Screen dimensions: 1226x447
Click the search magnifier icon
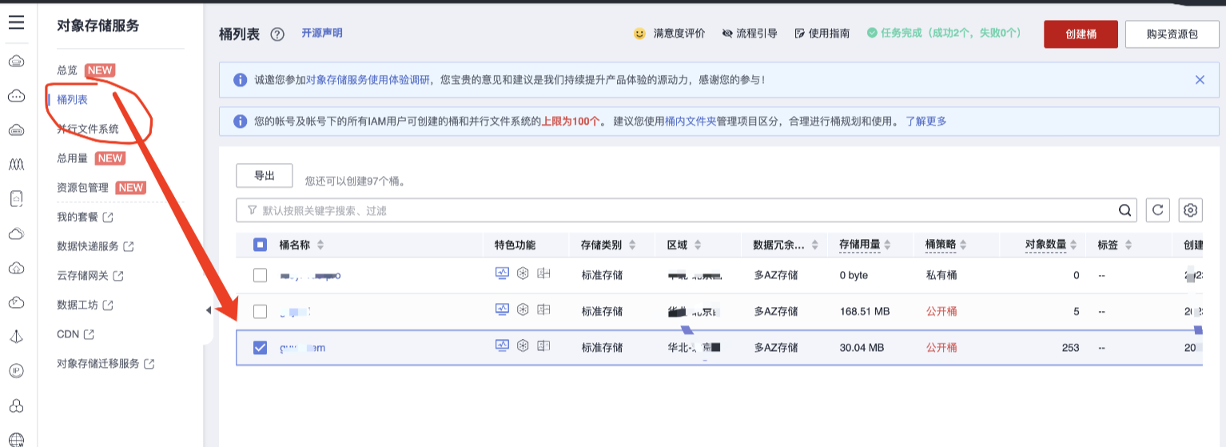pyautogui.click(x=1124, y=210)
